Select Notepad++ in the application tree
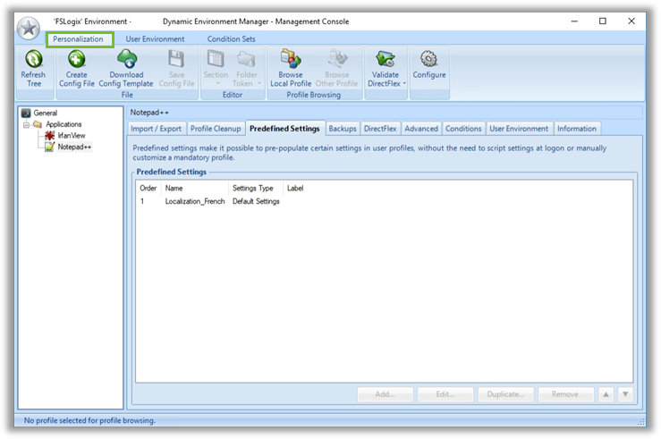The image size is (661, 439). click(x=73, y=146)
